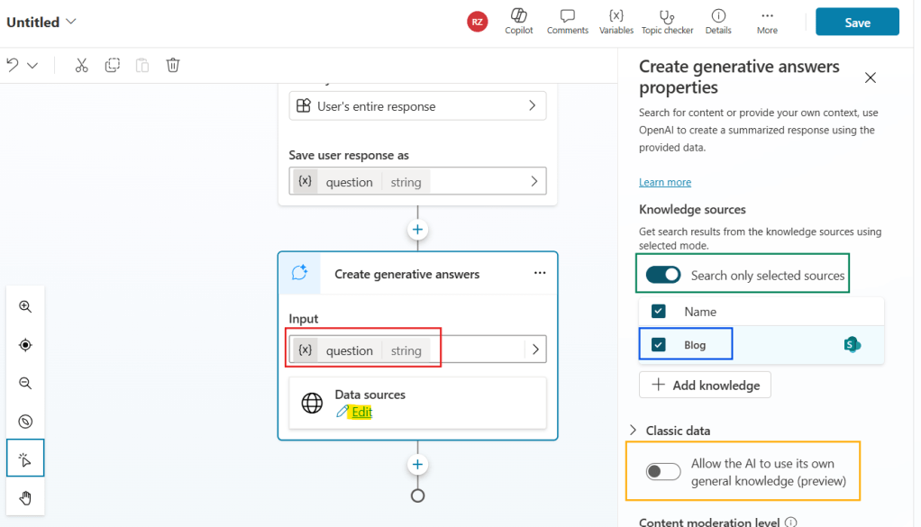Disable Search only selected sources
The height and width of the screenshot is (527, 921).
pos(663,273)
